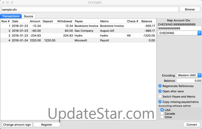Viewport: 202px width, 129px height.
Task: Select the August bill memo cell
Action: click(x=113, y=31)
